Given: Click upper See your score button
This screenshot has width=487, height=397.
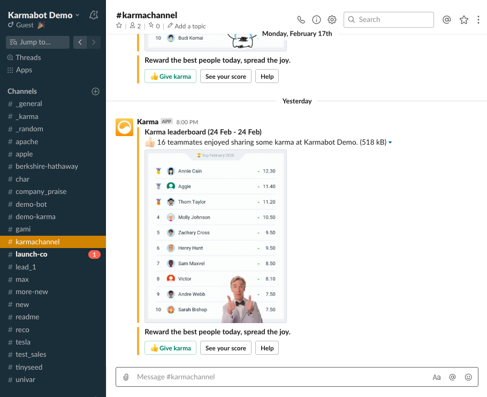Looking at the screenshot, I should [226, 77].
